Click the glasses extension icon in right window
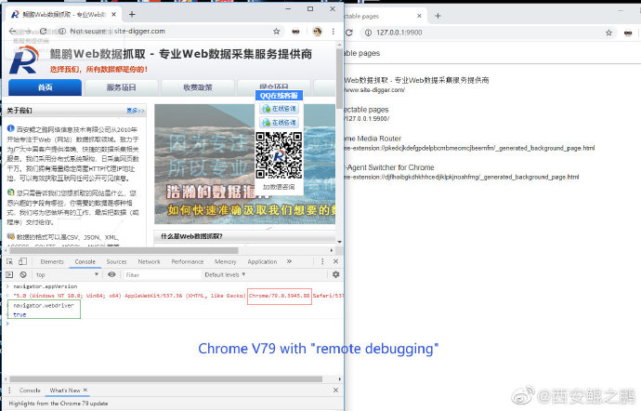The width and height of the screenshot is (641, 411). click(628, 33)
